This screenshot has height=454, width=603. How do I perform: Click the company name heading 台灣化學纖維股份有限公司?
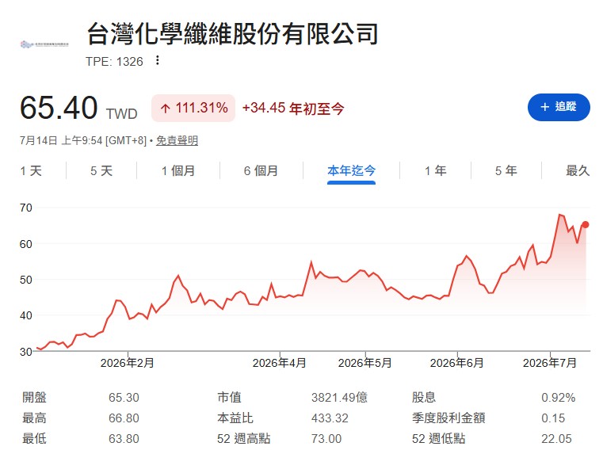pyautogui.click(x=233, y=34)
